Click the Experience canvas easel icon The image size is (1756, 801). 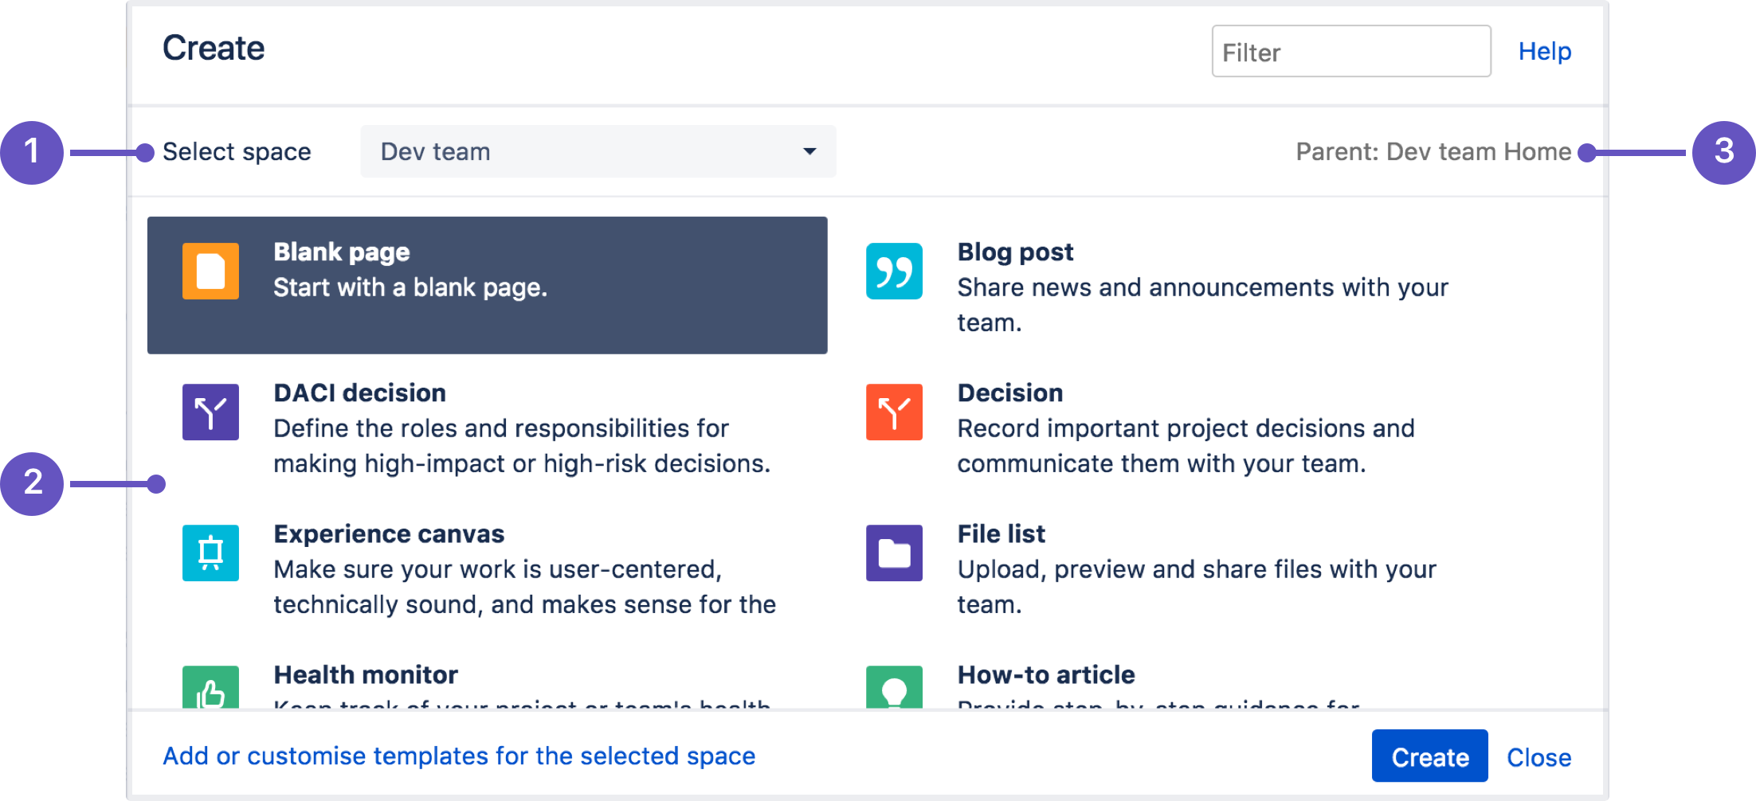(210, 553)
